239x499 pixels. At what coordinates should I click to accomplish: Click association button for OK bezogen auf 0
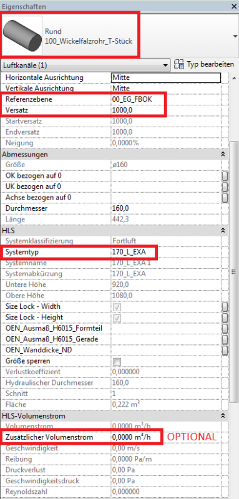click(x=225, y=176)
